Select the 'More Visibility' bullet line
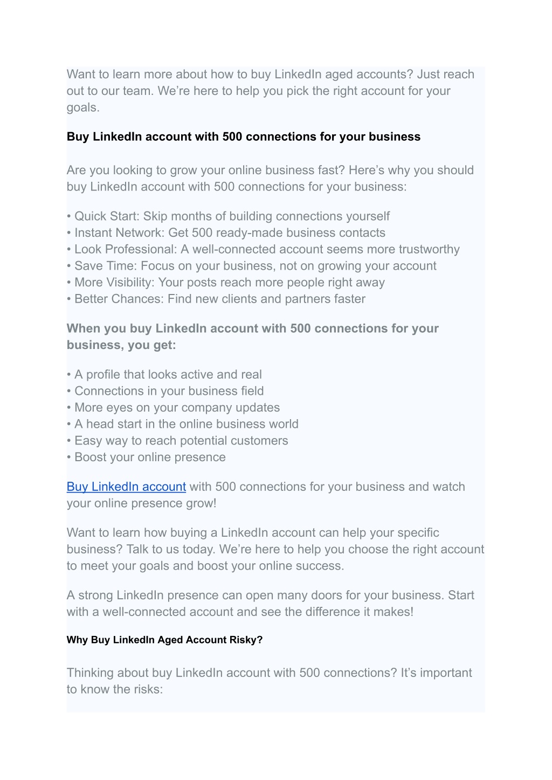The height and width of the screenshot is (780, 552). click(x=226, y=283)
